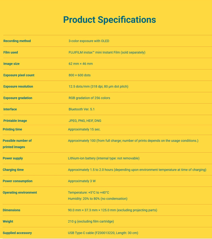Click the 210 g weight value

coord(91,222)
